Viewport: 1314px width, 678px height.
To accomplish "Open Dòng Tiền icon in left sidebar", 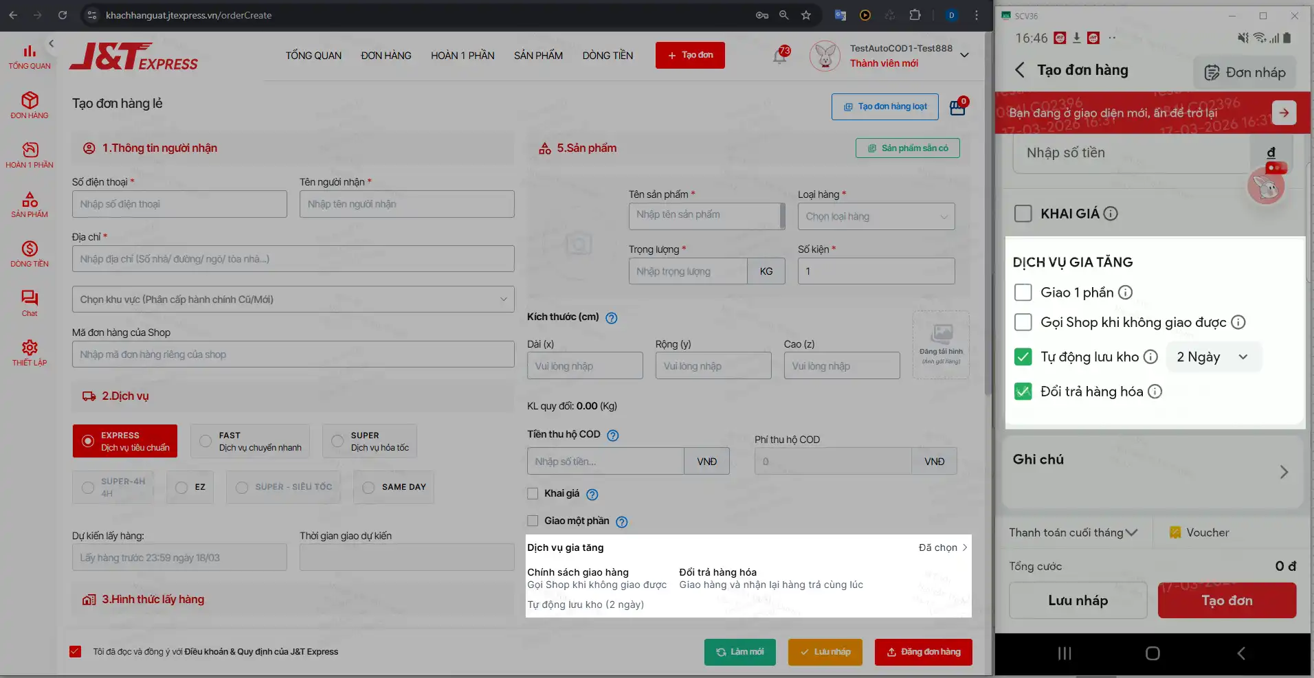I will pyautogui.click(x=30, y=253).
